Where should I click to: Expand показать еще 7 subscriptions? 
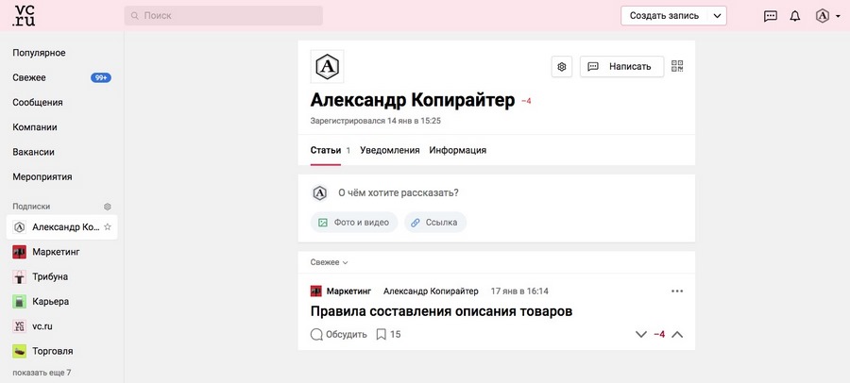click(42, 373)
